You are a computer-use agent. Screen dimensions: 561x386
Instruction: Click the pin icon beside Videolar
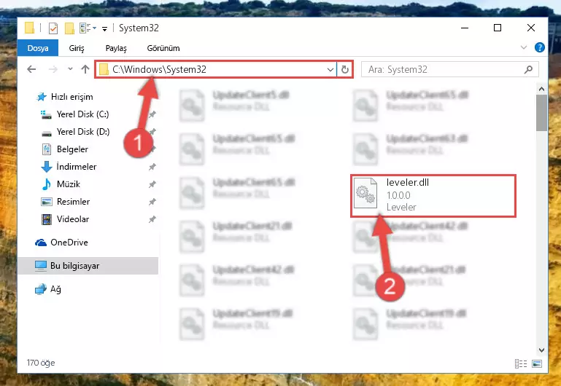click(x=152, y=219)
